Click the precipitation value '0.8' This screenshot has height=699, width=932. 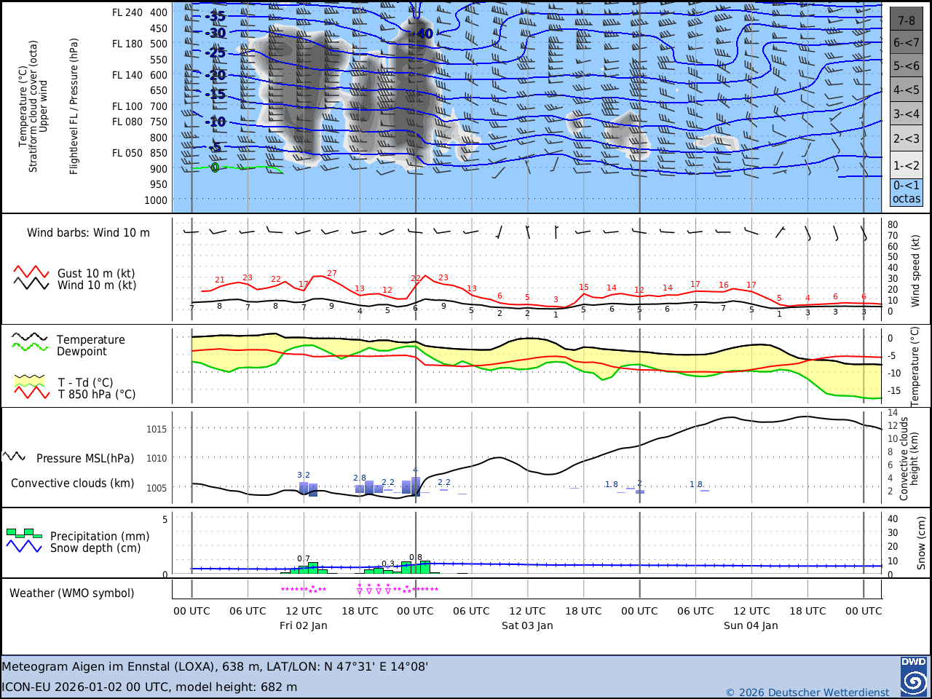[x=416, y=558]
